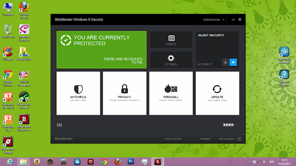Image resolution: width=296 pixels, height=166 pixels.
Task: Open Photoshop from the taskbar
Action: pyautogui.click(x=131, y=162)
